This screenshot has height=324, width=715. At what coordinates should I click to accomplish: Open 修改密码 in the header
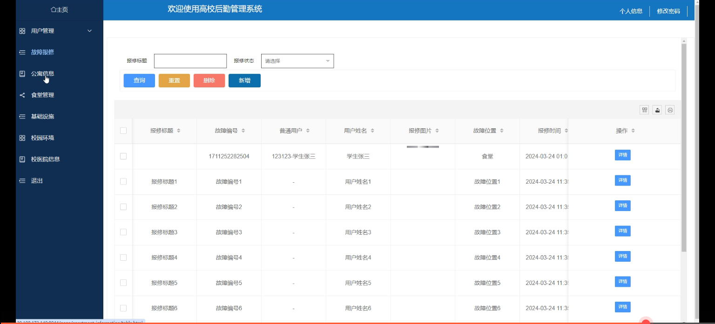668,11
